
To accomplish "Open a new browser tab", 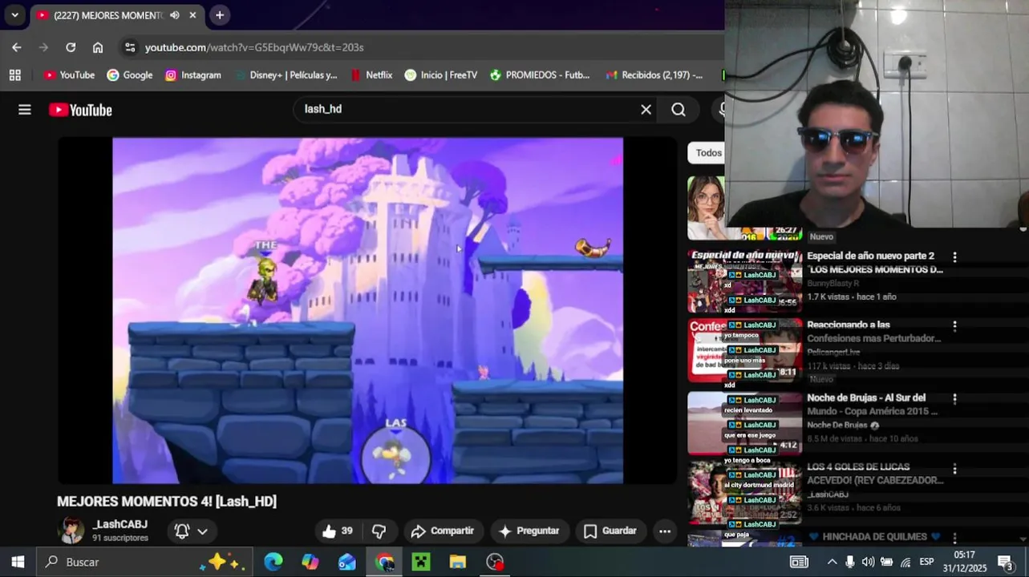I will (220, 14).
